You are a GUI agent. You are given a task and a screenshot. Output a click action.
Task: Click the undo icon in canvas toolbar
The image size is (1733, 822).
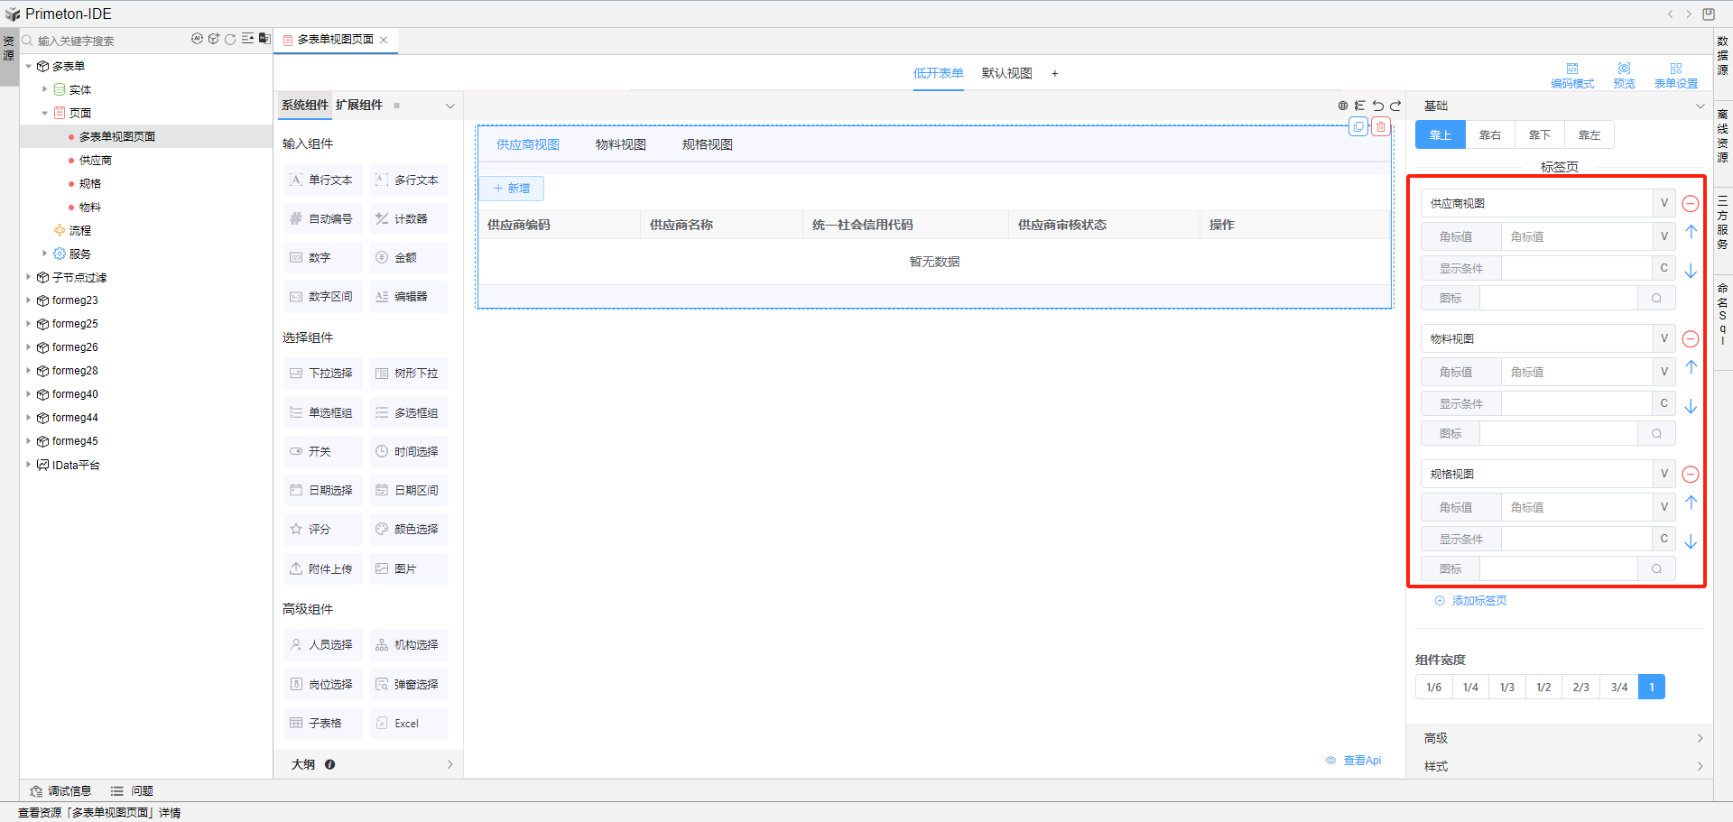coord(1378,106)
